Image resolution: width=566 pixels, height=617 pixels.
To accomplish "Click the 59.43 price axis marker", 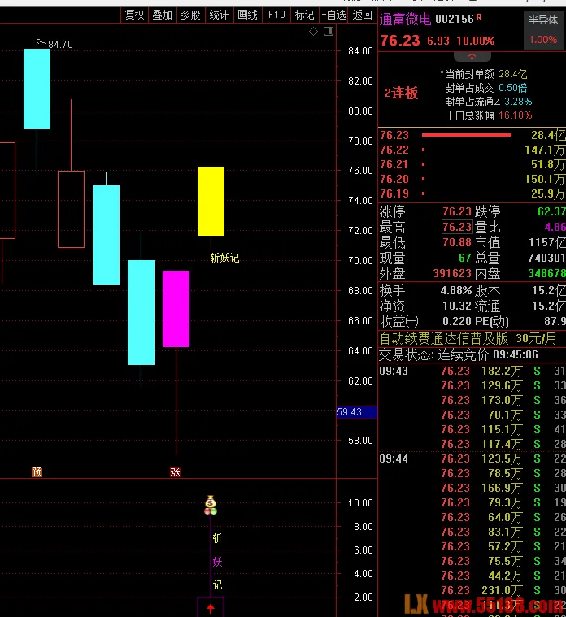I will click(357, 412).
